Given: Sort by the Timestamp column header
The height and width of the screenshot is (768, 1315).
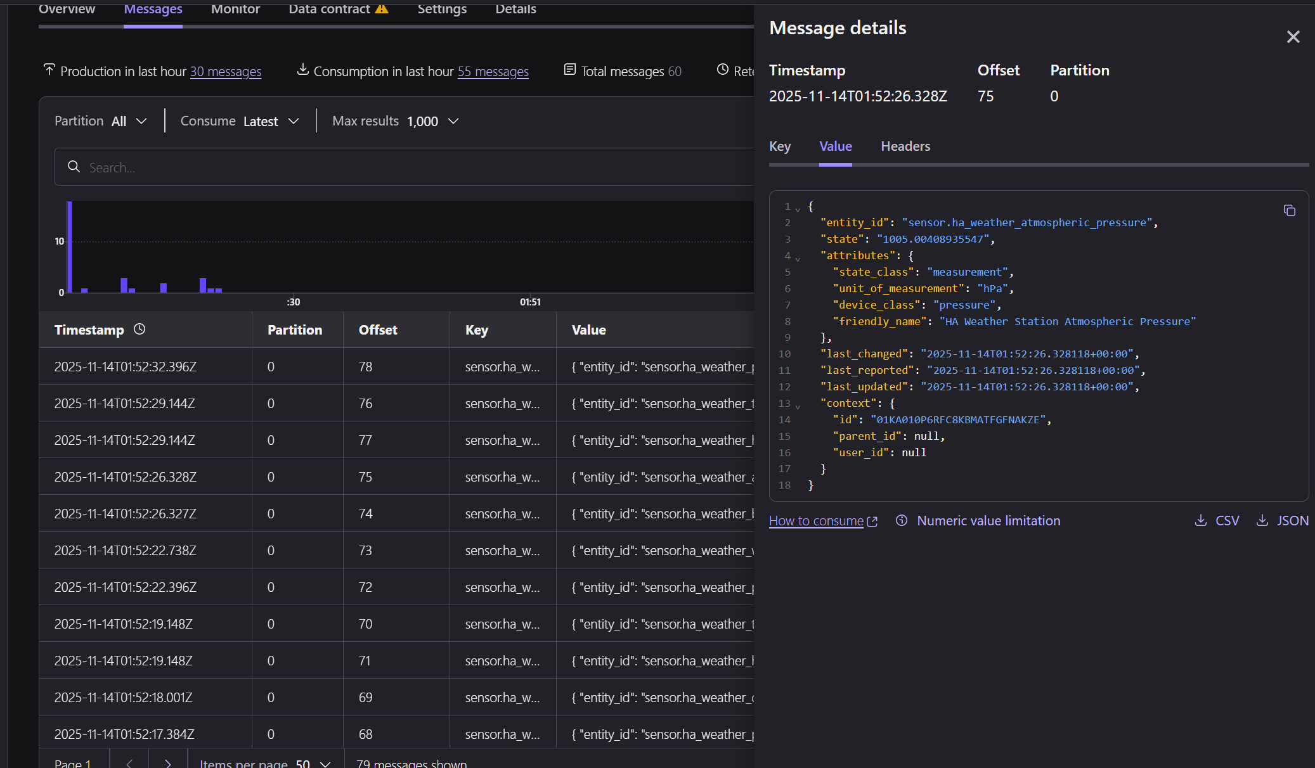Looking at the screenshot, I should (x=89, y=330).
